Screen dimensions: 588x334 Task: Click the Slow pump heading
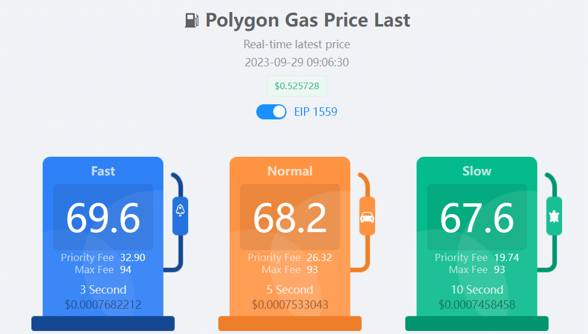(476, 171)
